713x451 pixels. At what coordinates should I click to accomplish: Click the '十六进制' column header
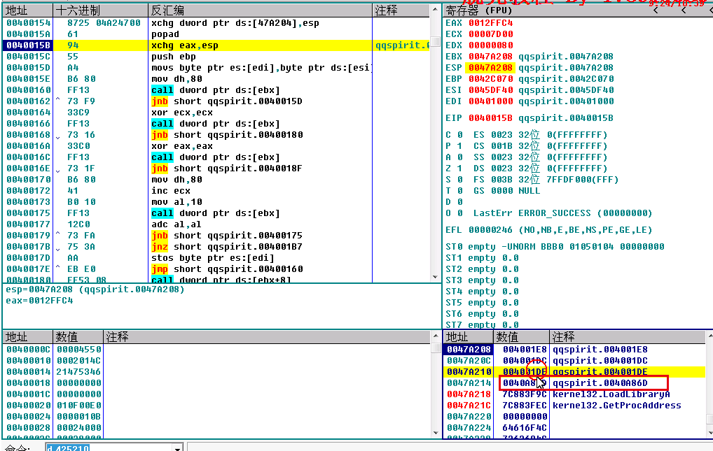[x=100, y=10]
